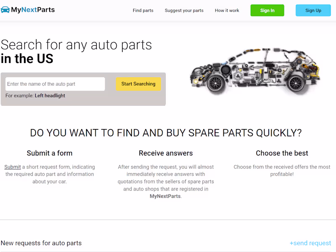
Task: Focus the auto part name input field
Action: pyautogui.click(x=55, y=84)
